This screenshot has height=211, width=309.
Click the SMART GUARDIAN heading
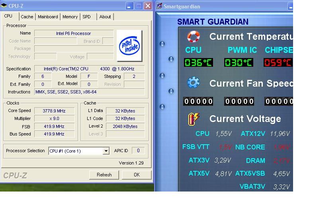coord(213,22)
